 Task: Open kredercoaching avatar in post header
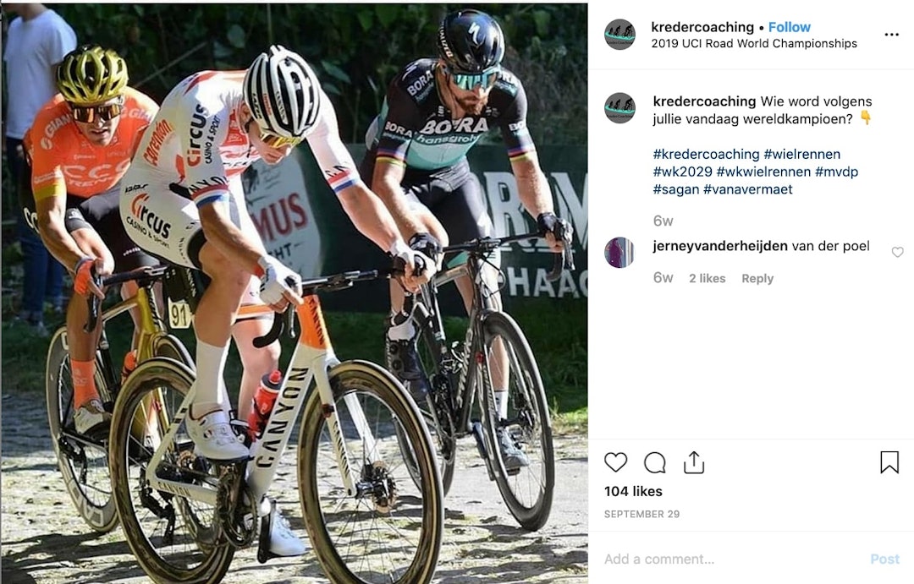619,35
